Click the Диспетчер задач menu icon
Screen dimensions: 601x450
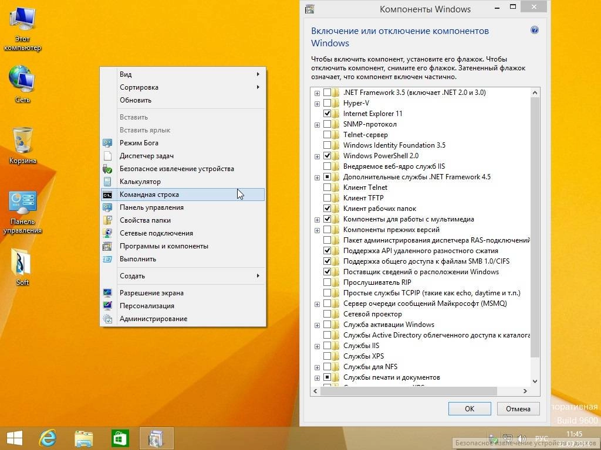pos(107,156)
